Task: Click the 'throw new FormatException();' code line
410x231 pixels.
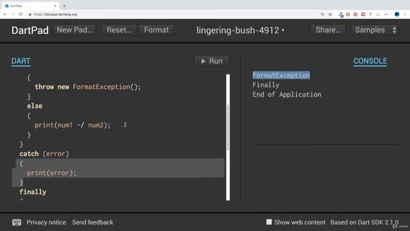Action: 88,87
